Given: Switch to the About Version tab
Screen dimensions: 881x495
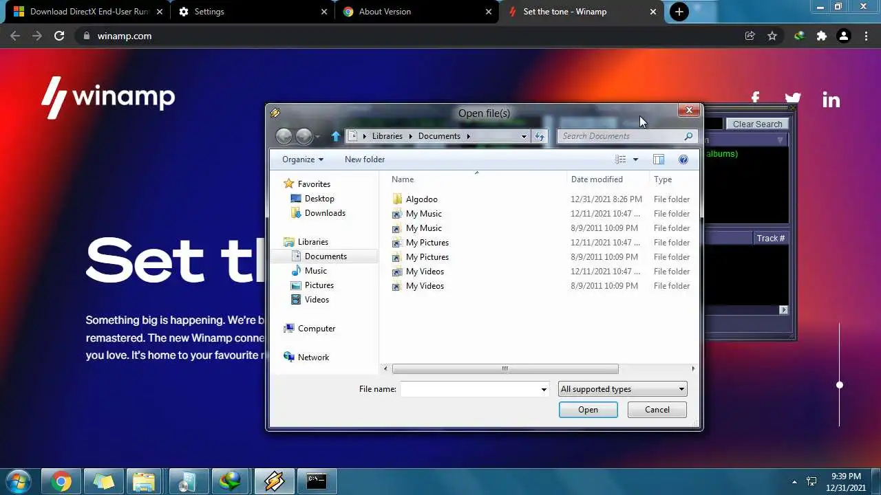Looking at the screenshot, I should [x=417, y=12].
